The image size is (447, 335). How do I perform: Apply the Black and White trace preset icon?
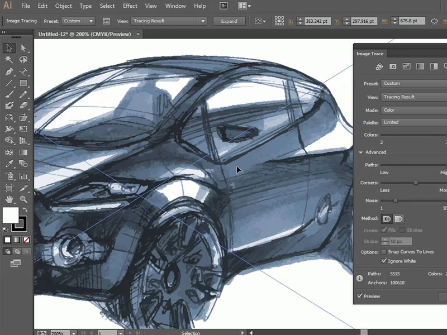coord(434,66)
